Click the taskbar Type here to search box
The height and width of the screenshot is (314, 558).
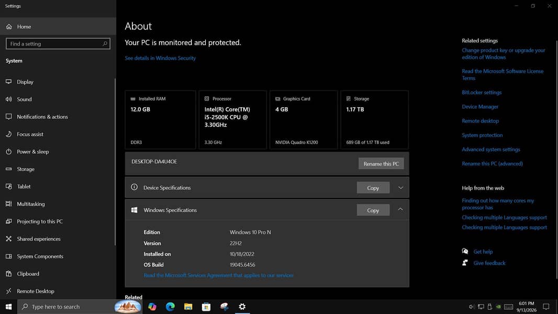tap(80, 307)
